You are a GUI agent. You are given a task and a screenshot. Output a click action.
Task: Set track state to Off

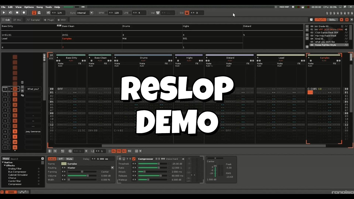click(61, 159)
